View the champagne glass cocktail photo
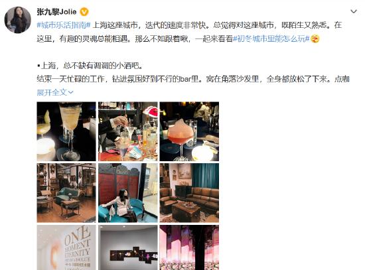The image size is (365, 270). coord(66,131)
